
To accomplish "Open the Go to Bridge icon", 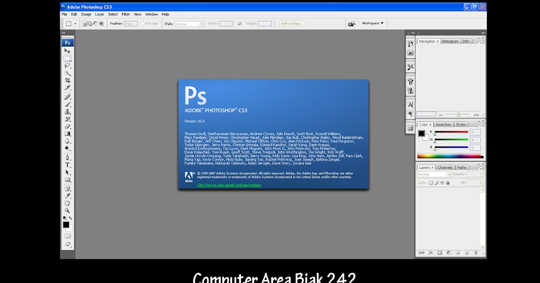I will pyautogui.click(x=351, y=23).
